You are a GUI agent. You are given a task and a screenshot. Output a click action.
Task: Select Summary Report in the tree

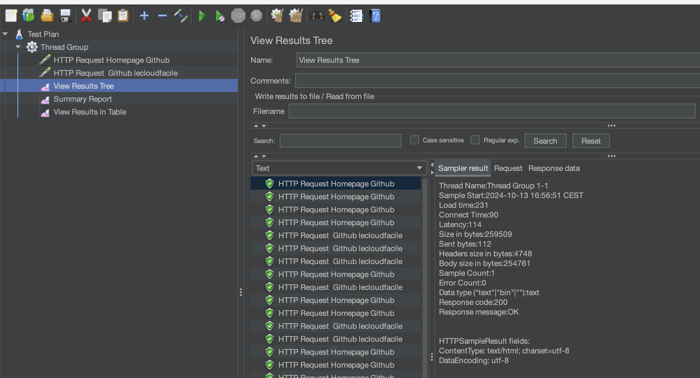coord(83,99)
